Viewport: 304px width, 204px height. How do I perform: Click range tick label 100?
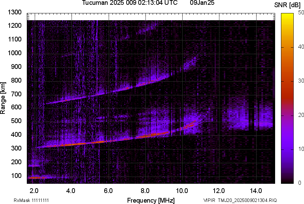pos(16,176)
